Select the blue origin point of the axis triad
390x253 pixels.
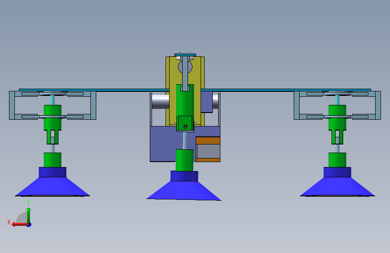(29, 225)
